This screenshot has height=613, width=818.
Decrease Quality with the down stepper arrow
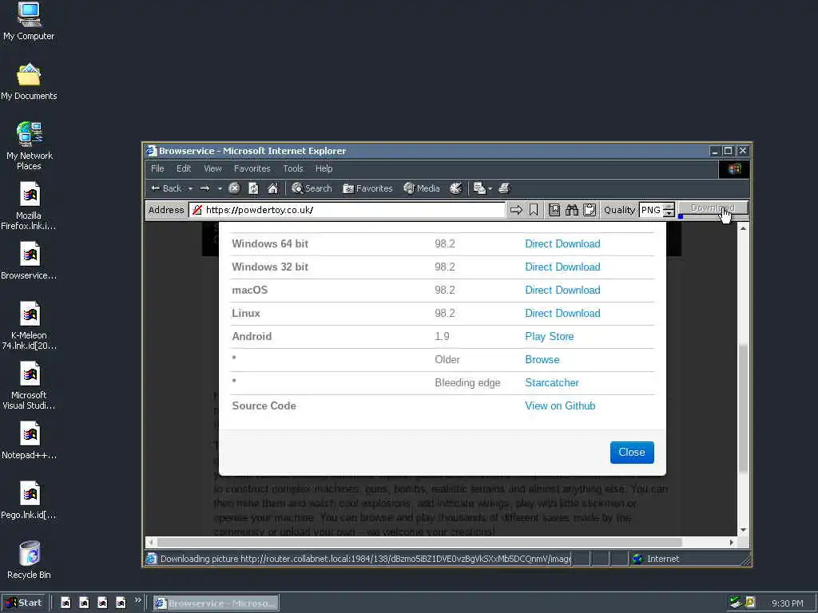click(669, 214)
